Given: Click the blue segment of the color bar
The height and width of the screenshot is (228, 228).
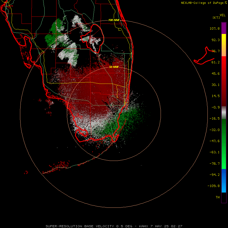Looking at the screenshot, I should [x=224, y=181].
